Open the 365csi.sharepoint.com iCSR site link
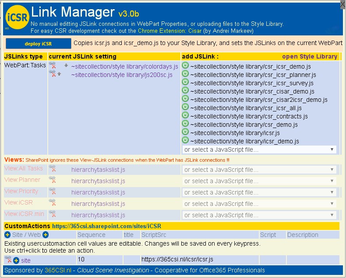The height and width of the screenshot is (278, 346). point(106,226)
